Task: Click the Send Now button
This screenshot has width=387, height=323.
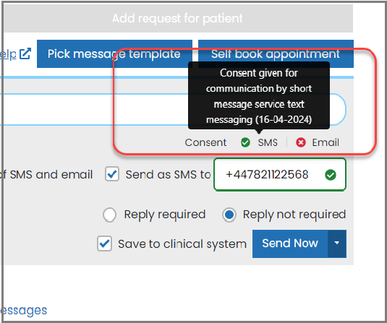Action: coord(290,244)
